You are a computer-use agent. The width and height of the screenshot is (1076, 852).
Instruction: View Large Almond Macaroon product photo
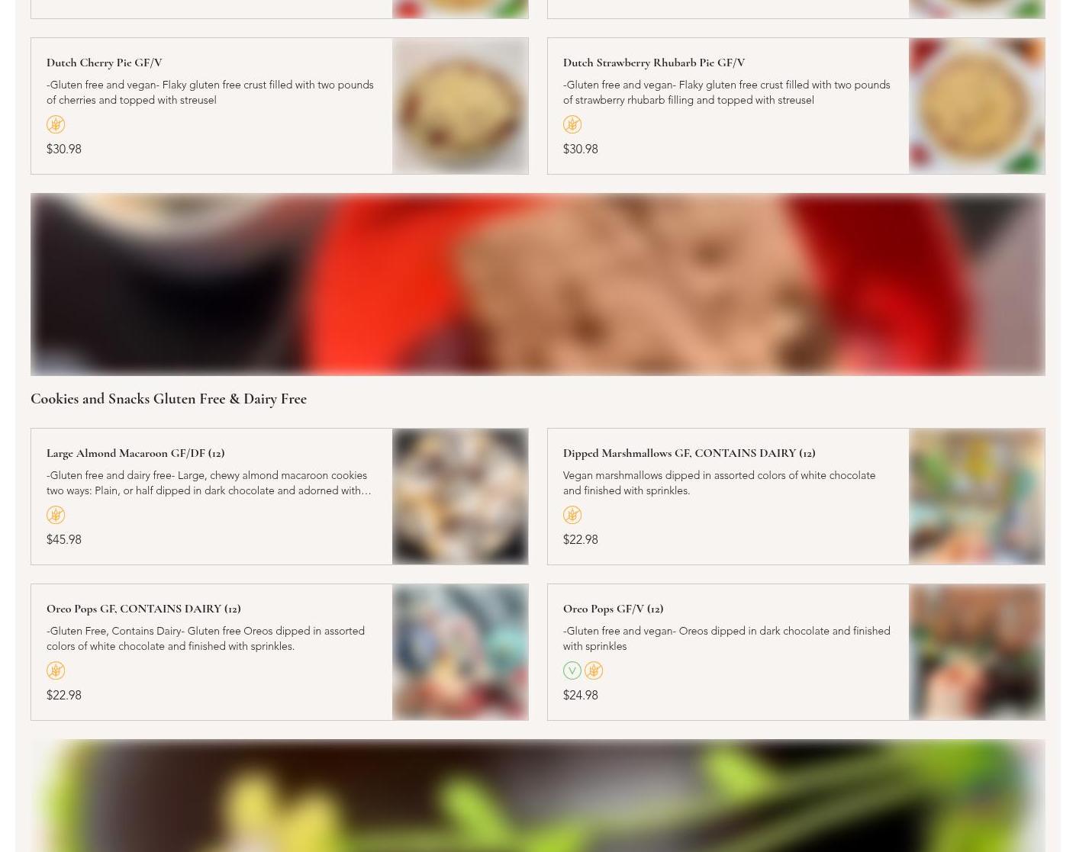(460, 497)
